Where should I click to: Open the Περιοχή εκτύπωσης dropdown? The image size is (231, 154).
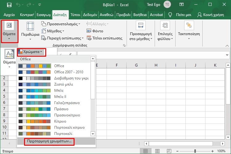[x=62, y=38]
